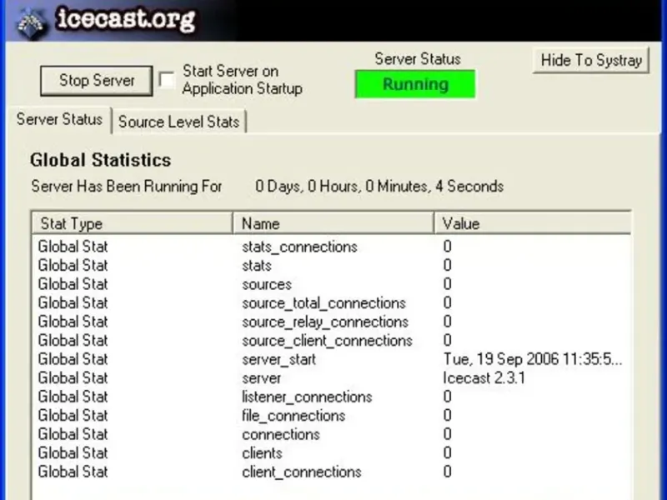Sort by Name column header
The width and height of the screenshot is (667, 500).
point(333,223)
